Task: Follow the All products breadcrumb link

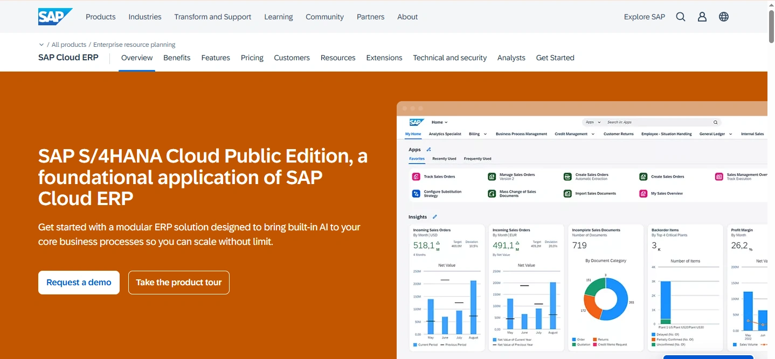Action: [69, 45]
